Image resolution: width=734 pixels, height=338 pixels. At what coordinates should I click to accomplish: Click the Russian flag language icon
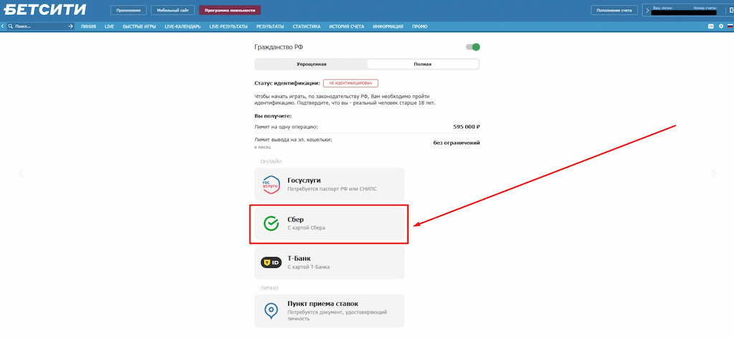click(729, 26)
